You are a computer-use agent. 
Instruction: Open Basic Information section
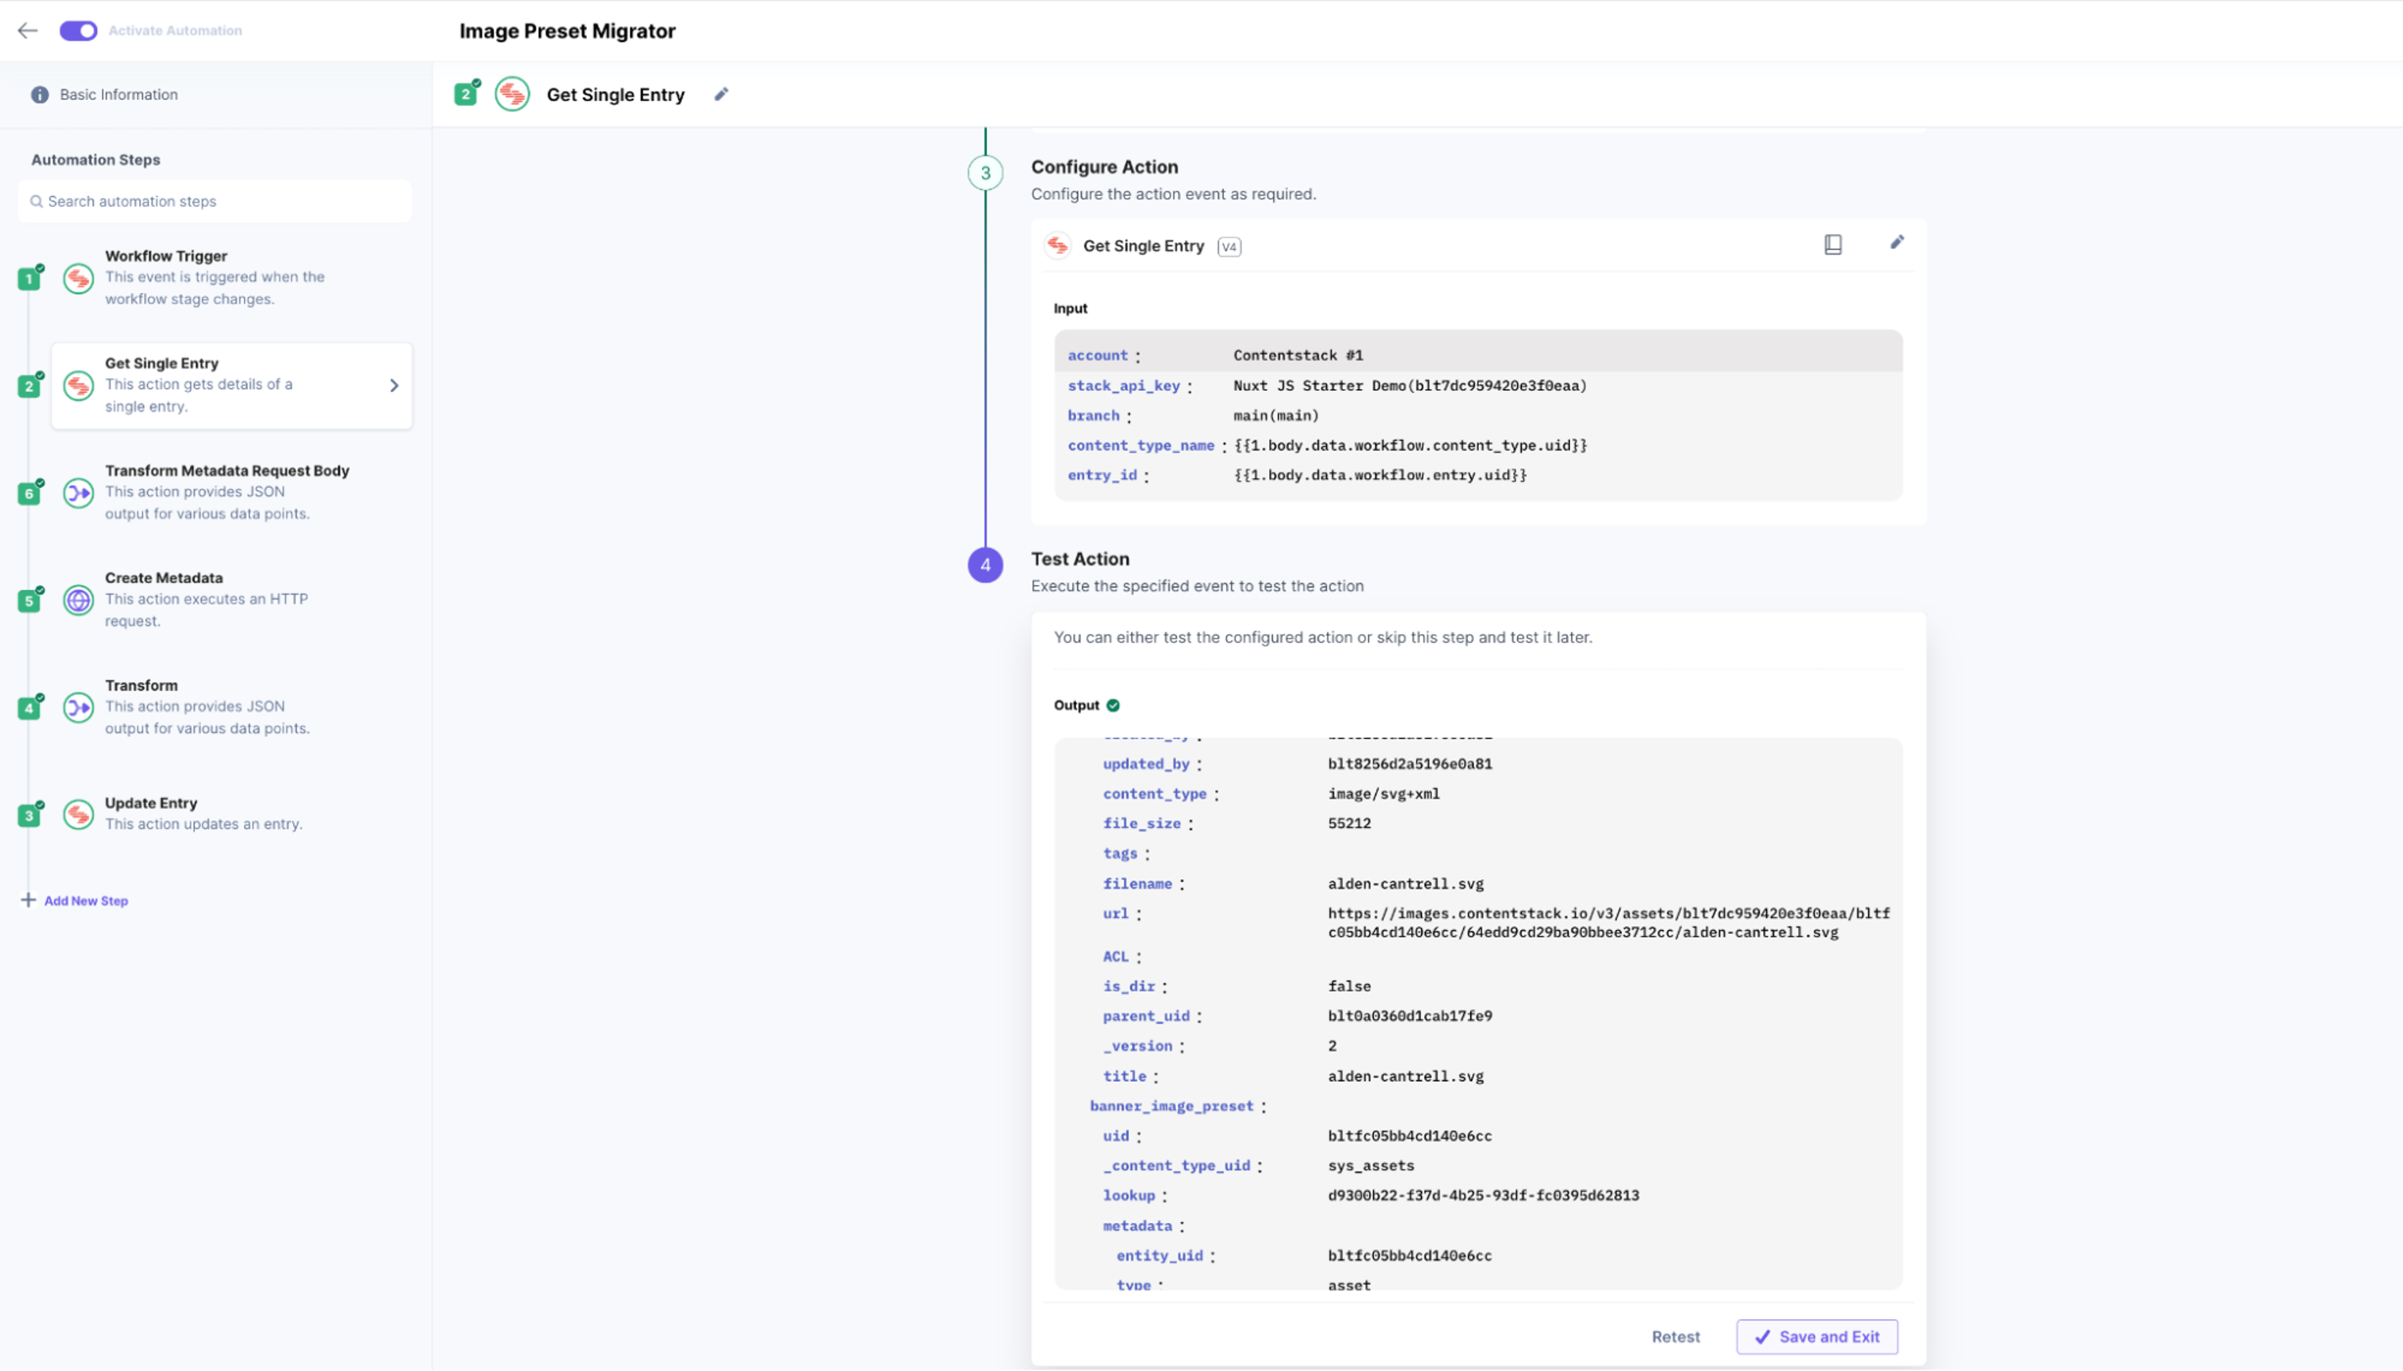point(118,94)
